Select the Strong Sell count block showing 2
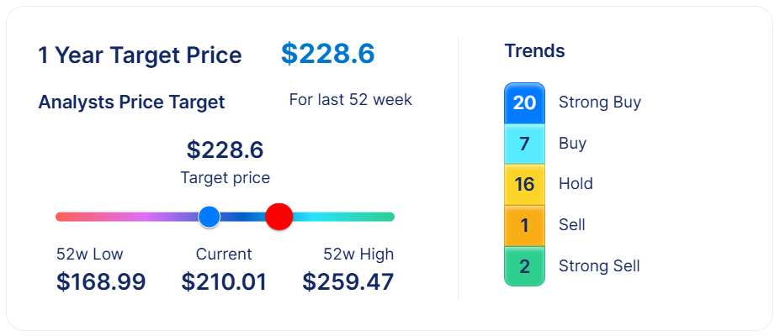This screenshot has height=336, width=780. coord(524,266)
